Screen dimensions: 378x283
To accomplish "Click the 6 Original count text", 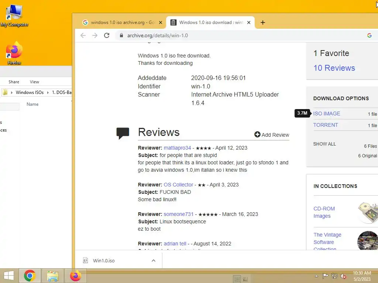I will coord(367,156).
